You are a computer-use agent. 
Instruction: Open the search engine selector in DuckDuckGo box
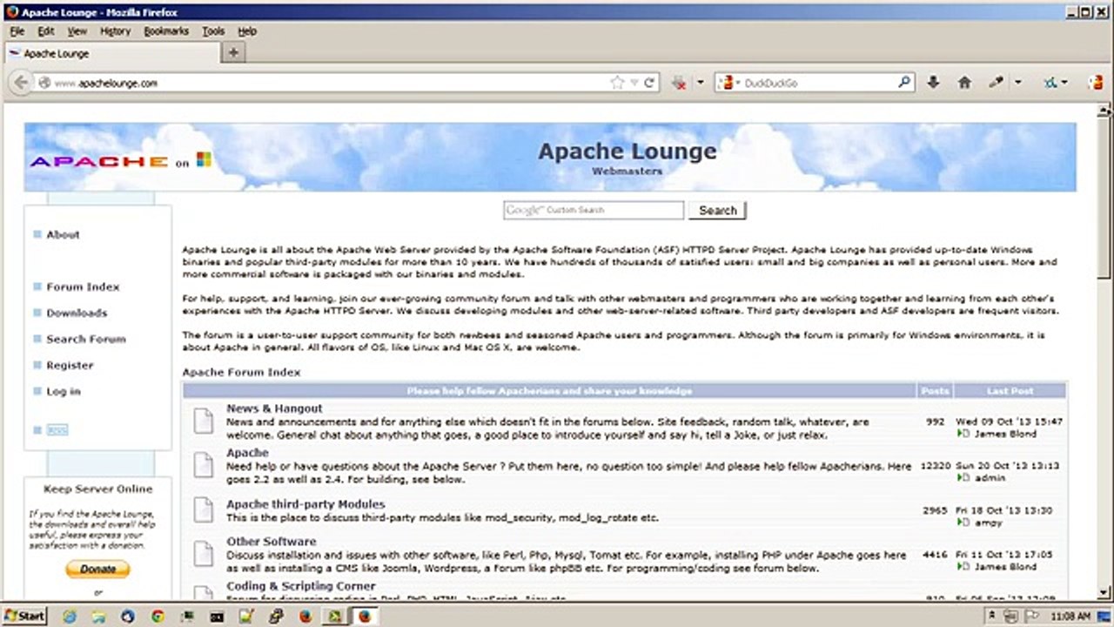728,83
